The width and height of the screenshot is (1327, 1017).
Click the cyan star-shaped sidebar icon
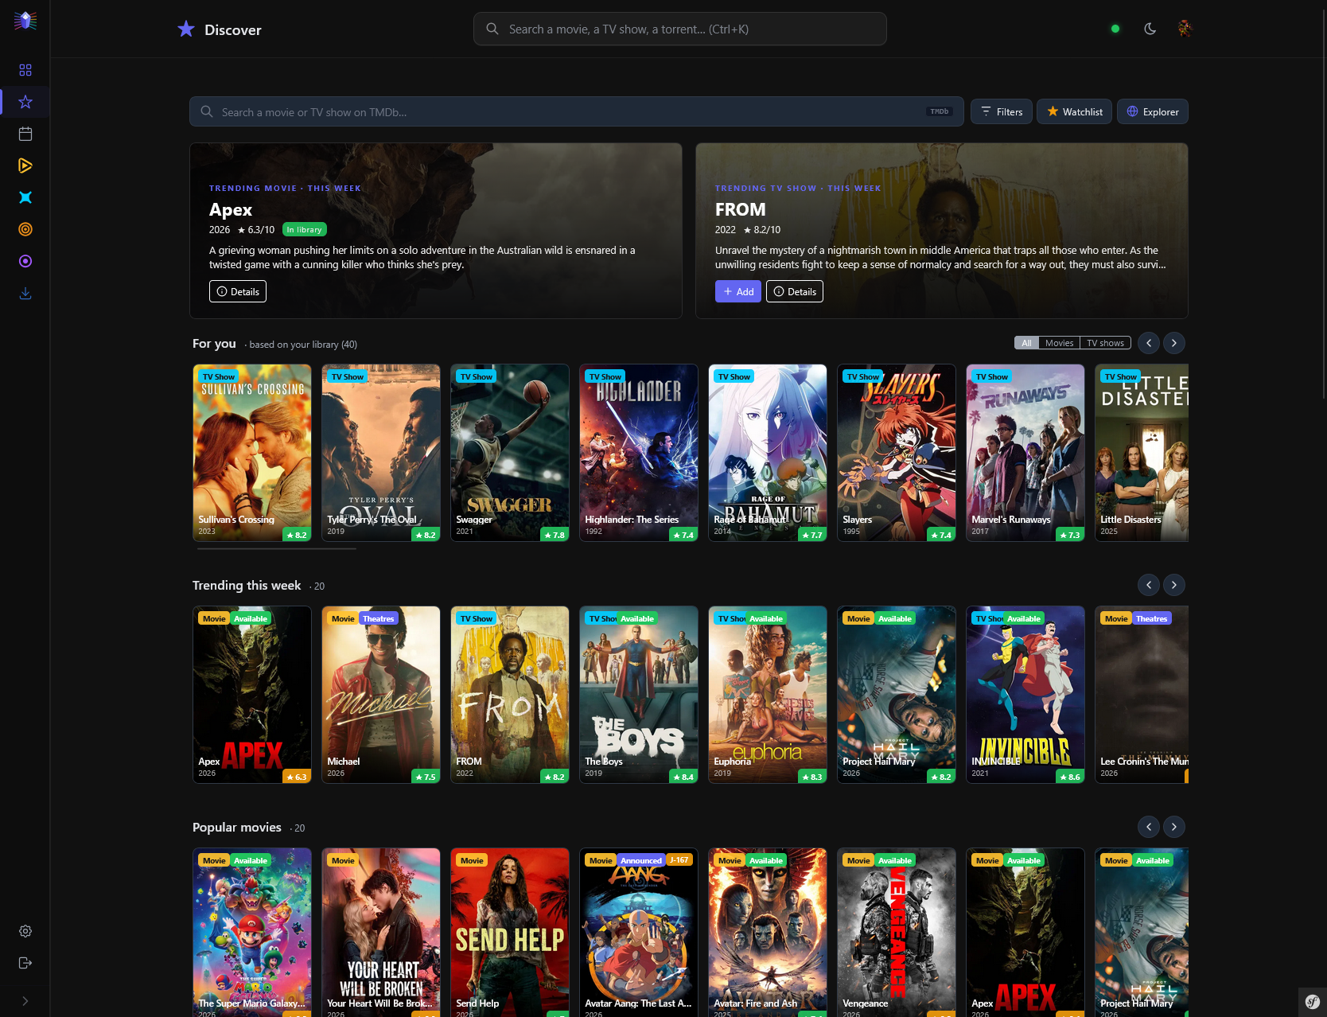[25, 197]
